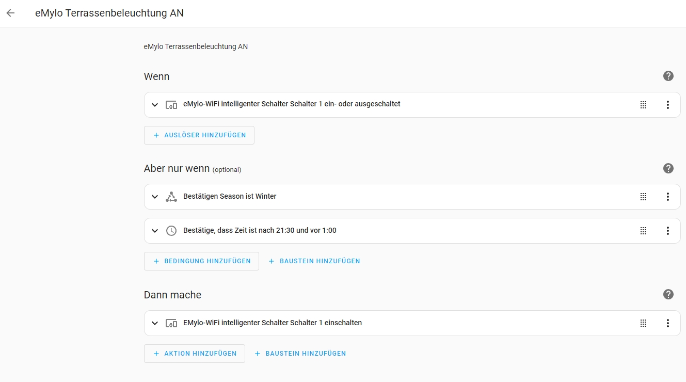The height and width of the screenshot is (382, 686).
Task: Click eMylo Terrassenbeleuchtung AN header title
Action: [109, 13]
